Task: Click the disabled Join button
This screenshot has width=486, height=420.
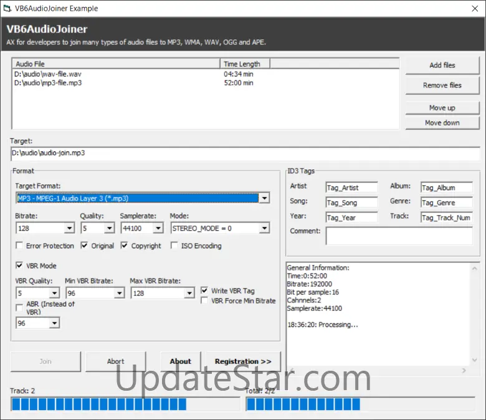Action: [45, 361]
